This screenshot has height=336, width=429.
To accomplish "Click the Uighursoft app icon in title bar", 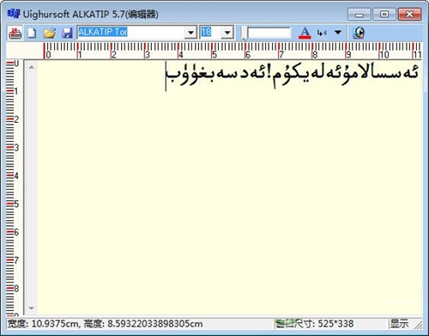I will coord(14,14).
